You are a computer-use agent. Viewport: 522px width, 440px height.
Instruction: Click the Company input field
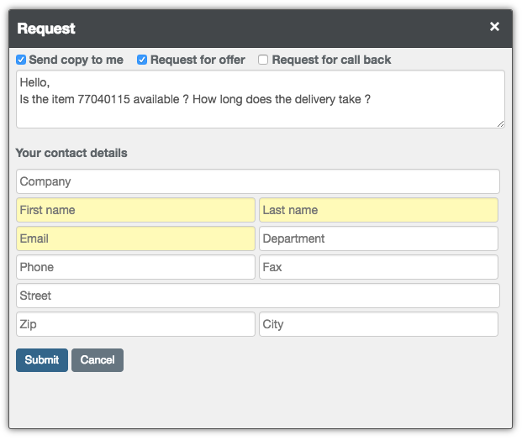pyautogui.click(x=257, y=181)
